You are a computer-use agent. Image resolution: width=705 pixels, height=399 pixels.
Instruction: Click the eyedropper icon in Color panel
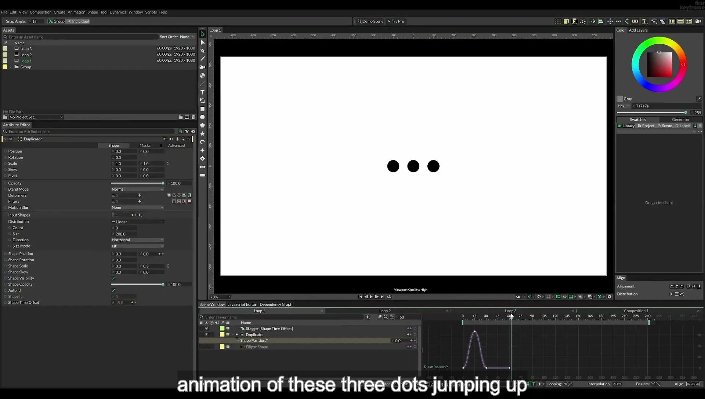click(698, 99)
